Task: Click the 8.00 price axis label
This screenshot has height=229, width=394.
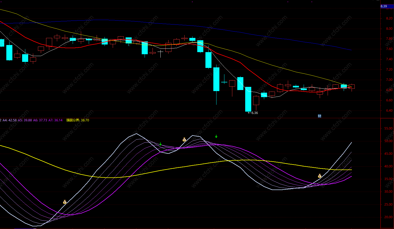Action: click(389, 29)
